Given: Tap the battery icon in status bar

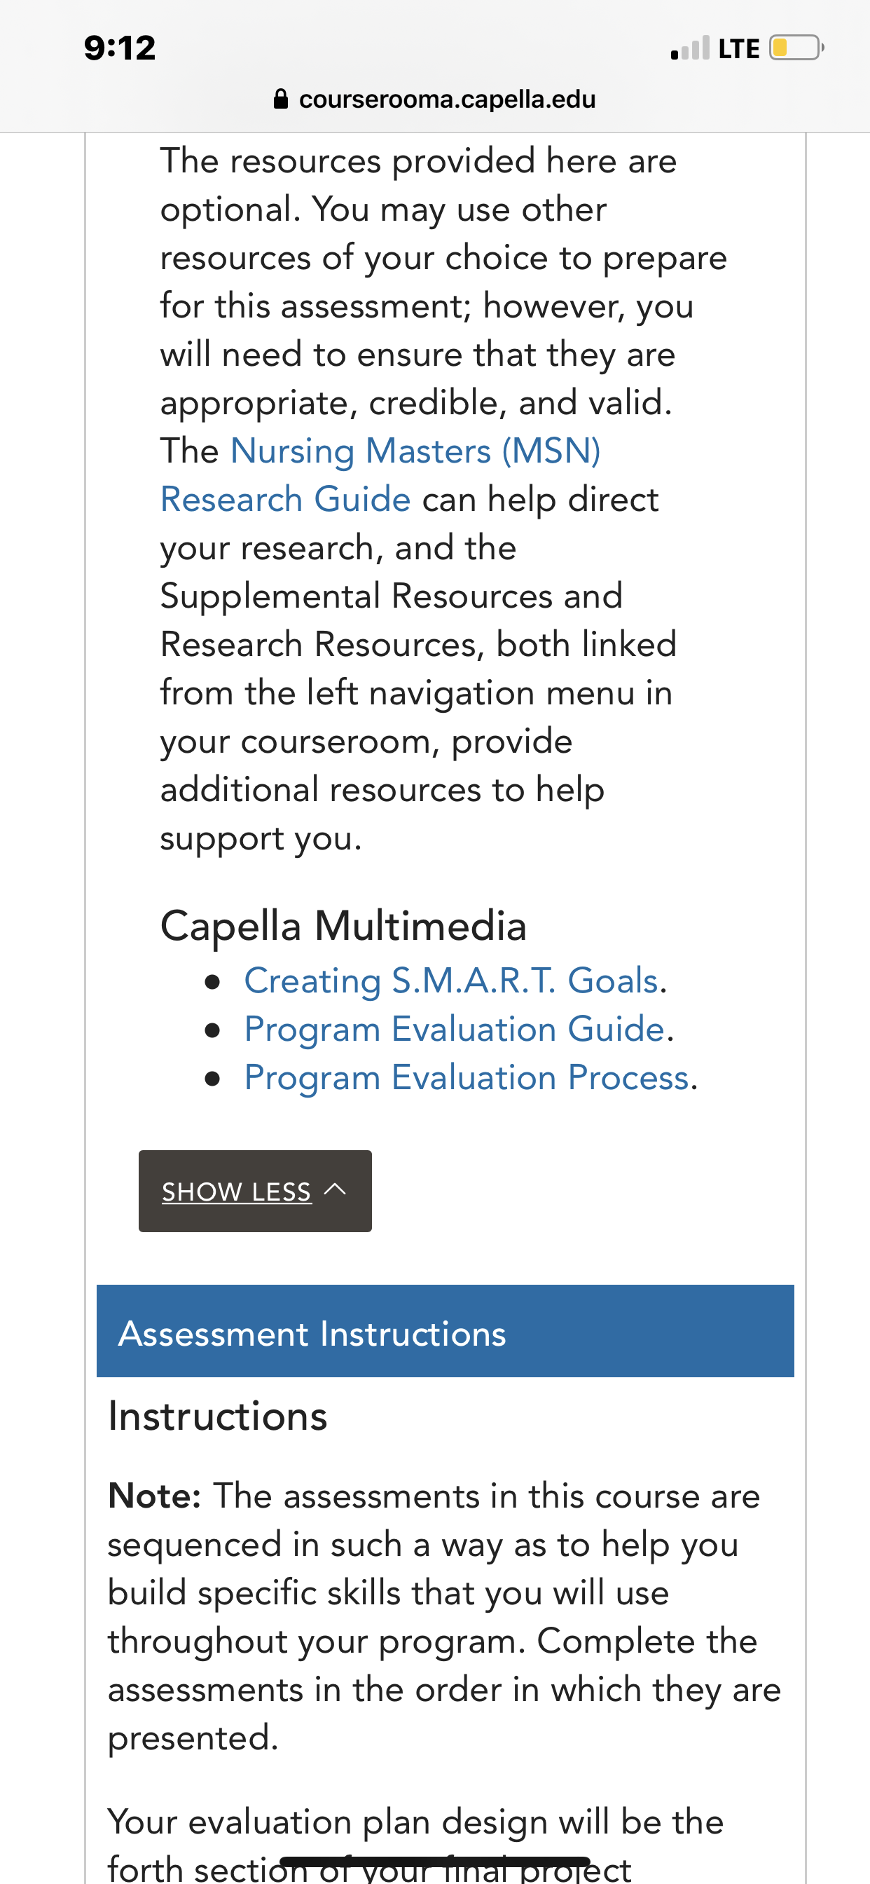Looking at the screenshot, I should [x=796, y=48].
